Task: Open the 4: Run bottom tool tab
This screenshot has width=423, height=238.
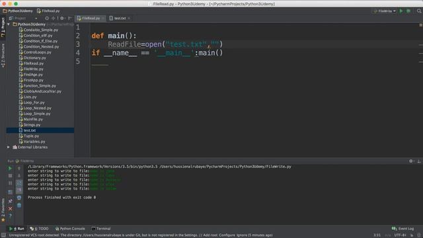Action: [17, 229]
